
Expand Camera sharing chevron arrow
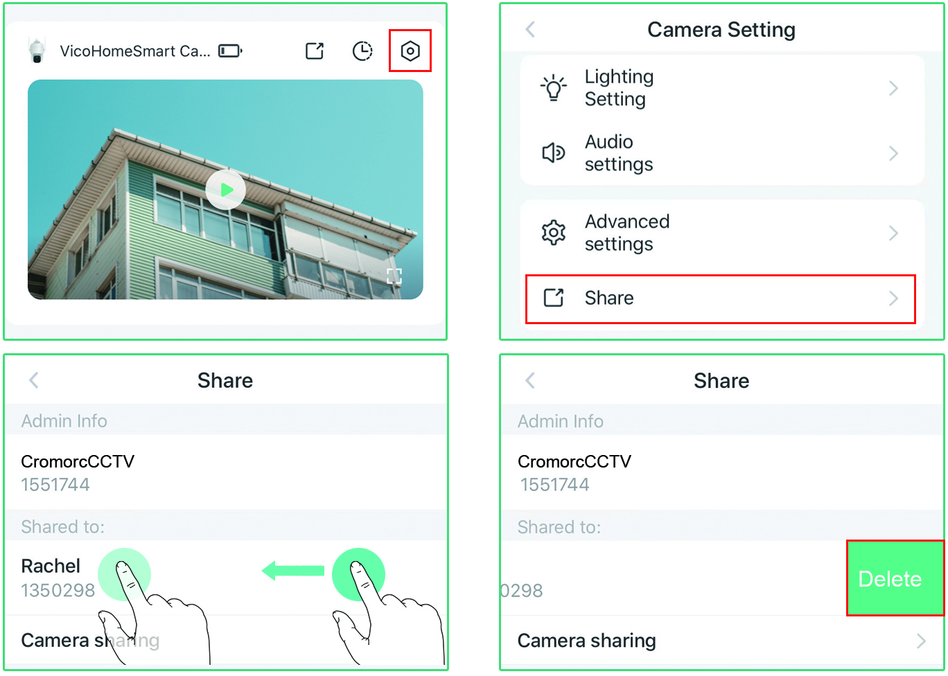[x=921, y=641]
